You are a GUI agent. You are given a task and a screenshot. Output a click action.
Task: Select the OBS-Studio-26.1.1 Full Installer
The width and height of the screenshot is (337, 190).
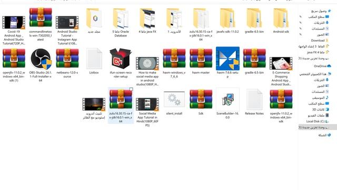click(41, 65)
